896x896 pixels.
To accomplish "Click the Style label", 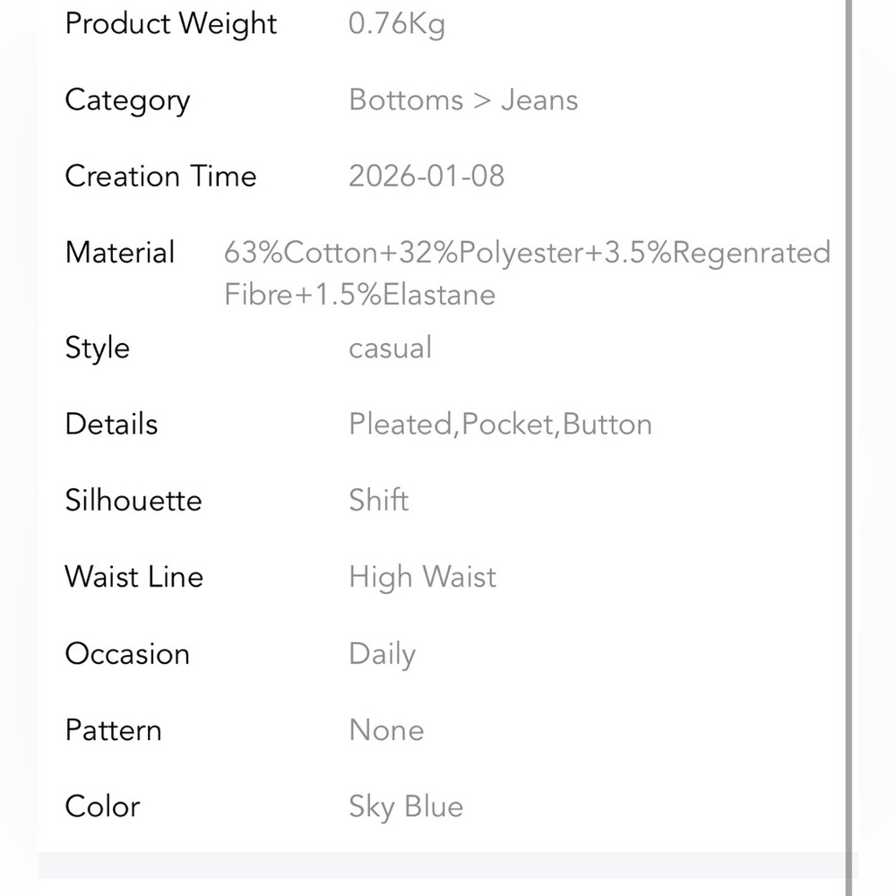I will click(x=97, y=348).
